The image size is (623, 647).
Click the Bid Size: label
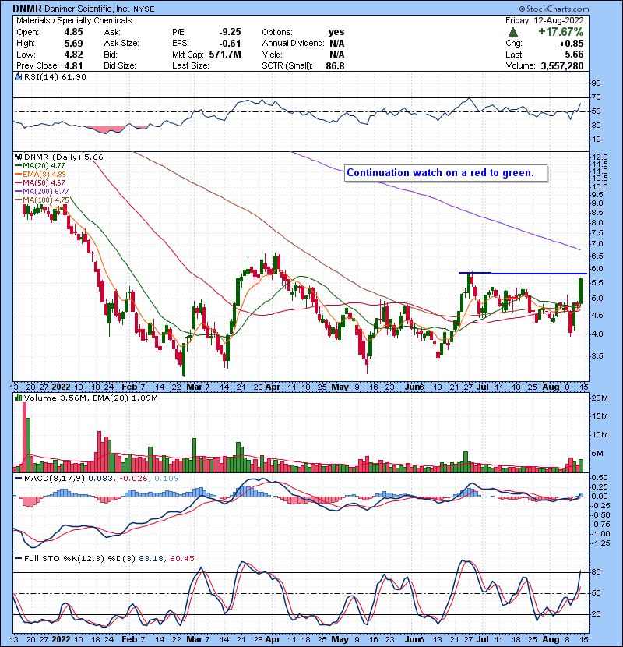tap(120, 65)
